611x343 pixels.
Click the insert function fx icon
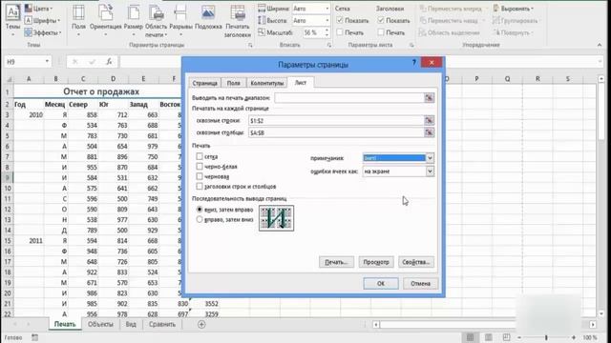click(109, 61)
